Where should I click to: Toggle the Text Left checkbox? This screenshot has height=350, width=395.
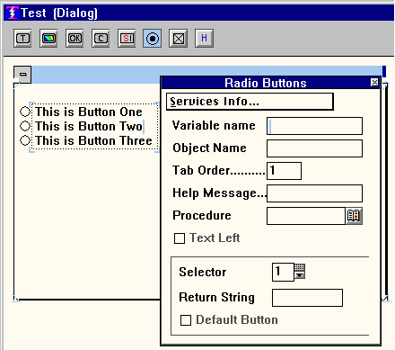click(180, 238)
